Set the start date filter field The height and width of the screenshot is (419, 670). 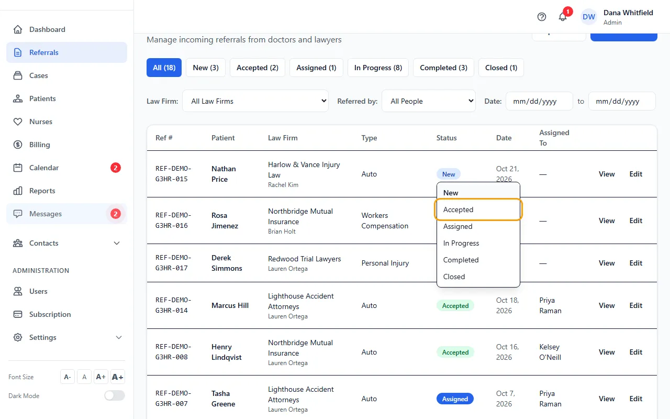(x=539, y=101)
